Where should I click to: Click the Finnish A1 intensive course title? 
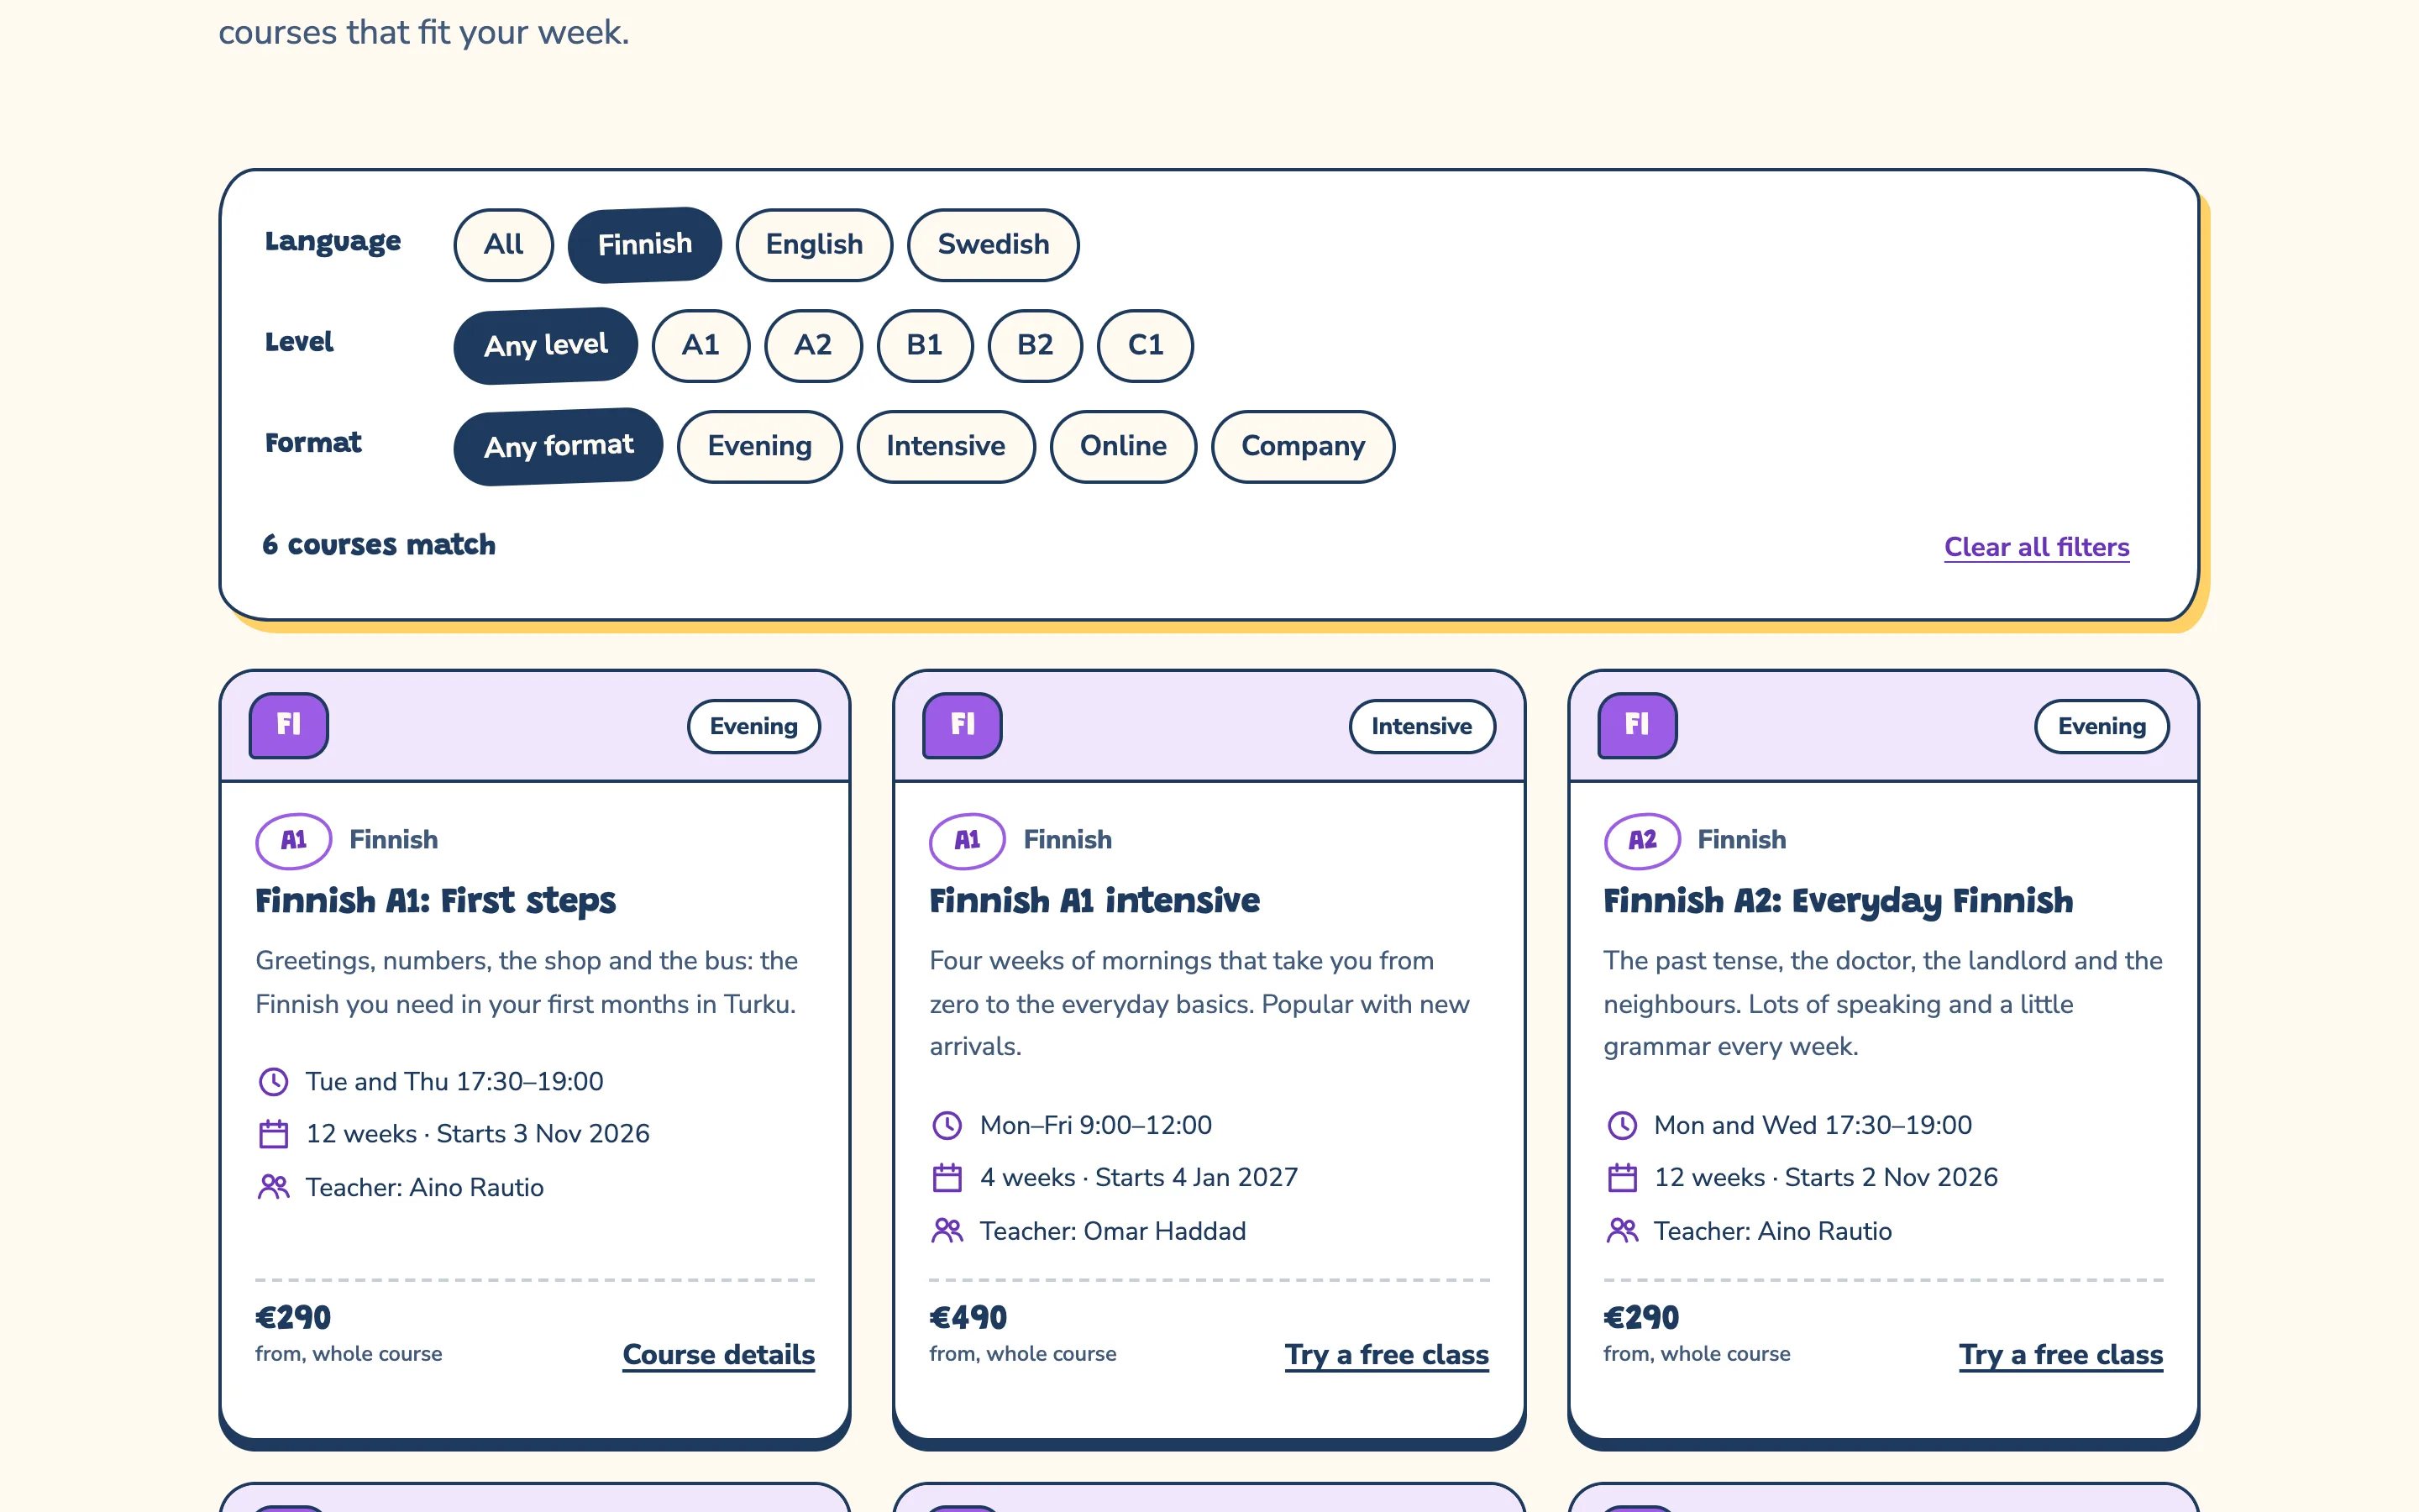[x=1094, y=901]
